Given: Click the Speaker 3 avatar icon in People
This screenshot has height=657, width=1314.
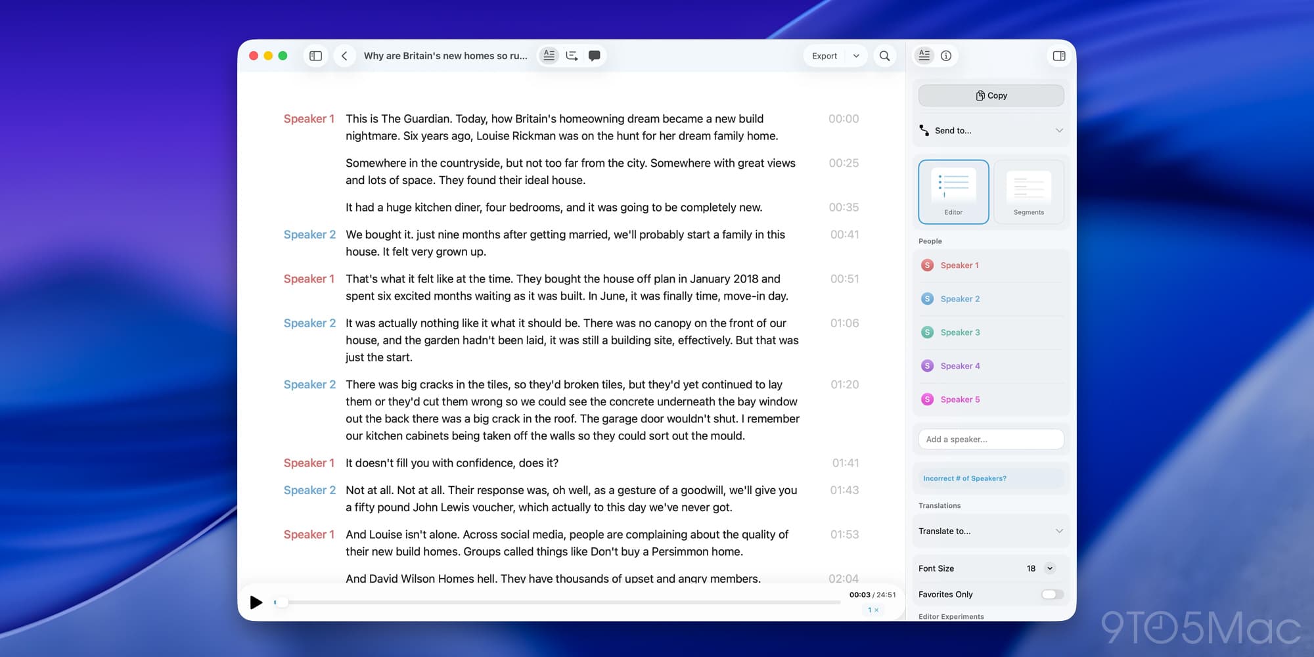Looking at the screenshot, I should [x=927, y=332].
